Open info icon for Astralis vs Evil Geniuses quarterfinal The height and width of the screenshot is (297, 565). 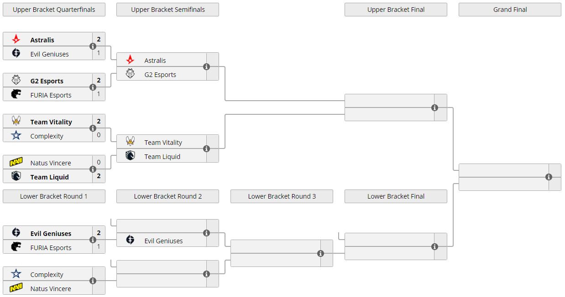[93, 46]
